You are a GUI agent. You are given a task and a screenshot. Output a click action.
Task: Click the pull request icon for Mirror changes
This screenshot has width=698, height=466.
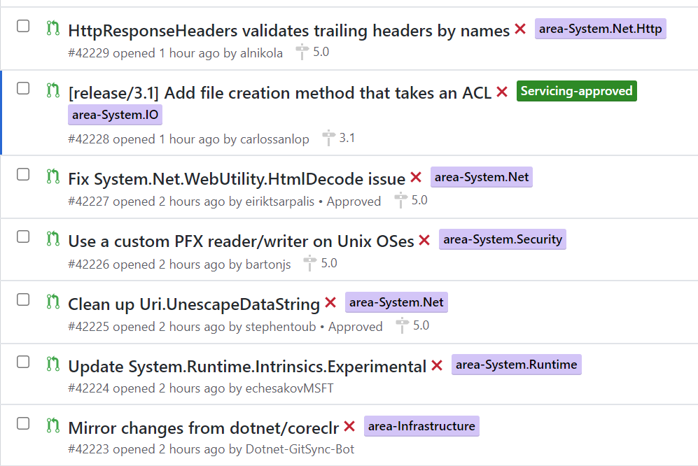(x=53, y=425)
